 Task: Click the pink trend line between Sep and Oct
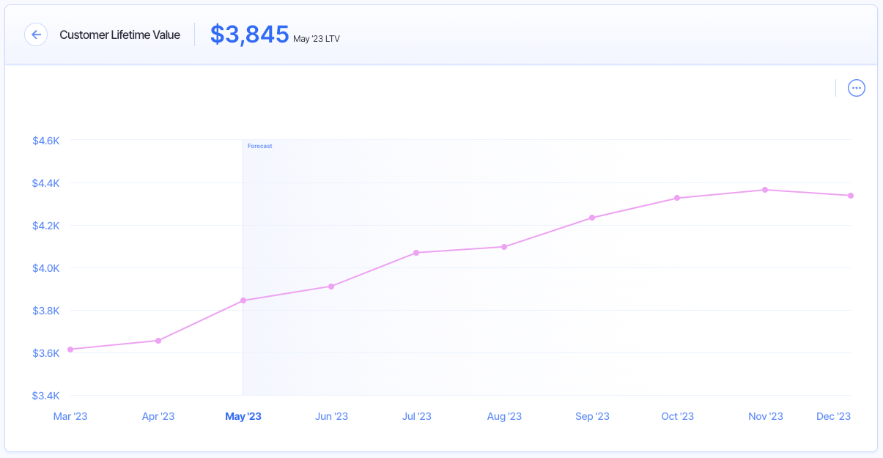634,207
